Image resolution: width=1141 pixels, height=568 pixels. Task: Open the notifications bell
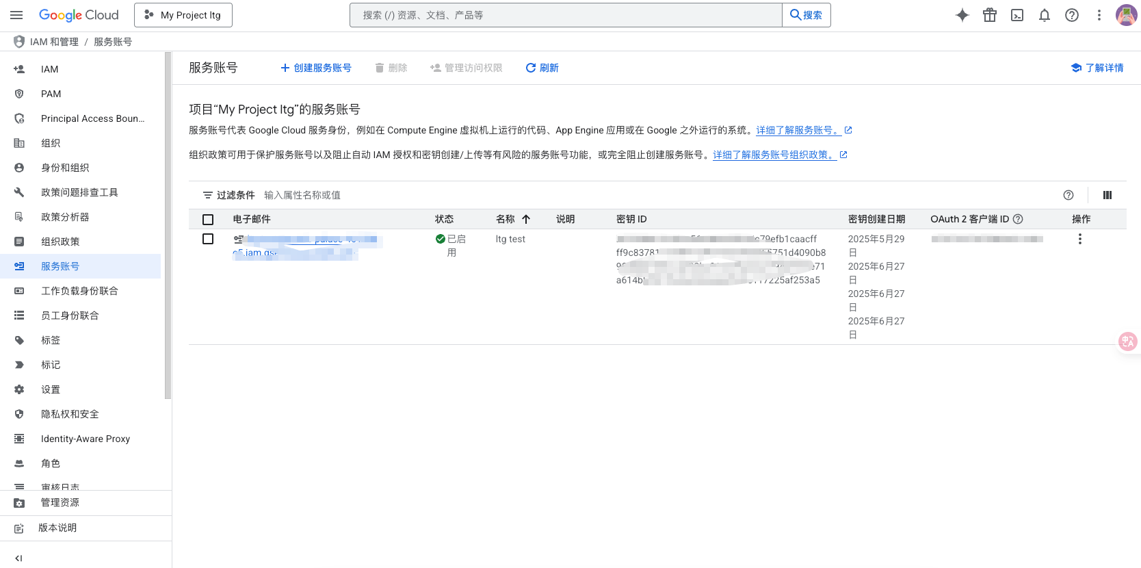point(1045,15)
